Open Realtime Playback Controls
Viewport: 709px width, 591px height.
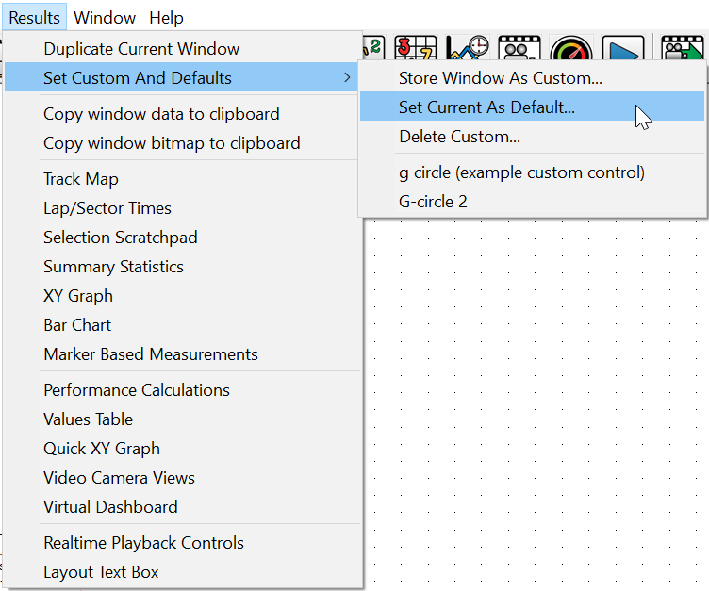(x=143, y=543)
